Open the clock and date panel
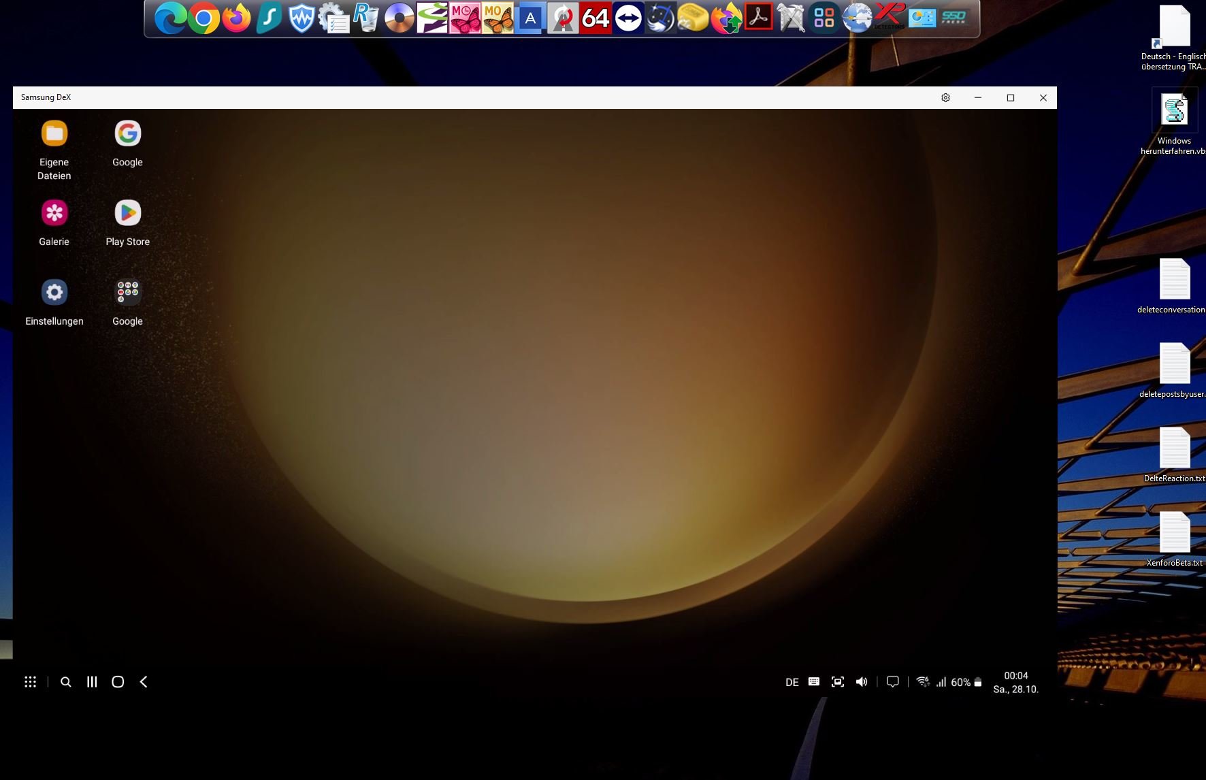The image size is (1206, 780). 1015,682
